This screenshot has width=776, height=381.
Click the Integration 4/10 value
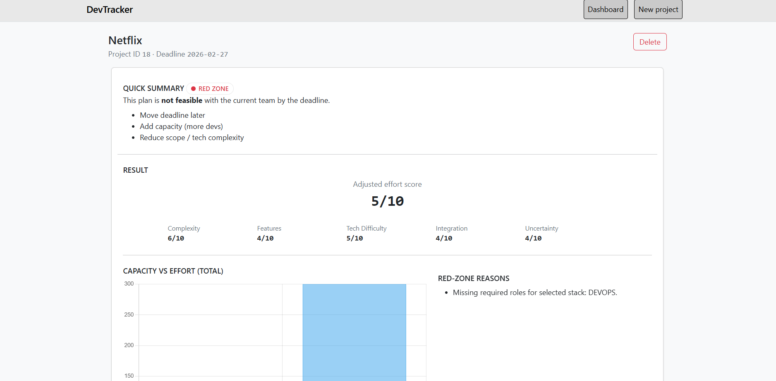(x=444, y=238)
